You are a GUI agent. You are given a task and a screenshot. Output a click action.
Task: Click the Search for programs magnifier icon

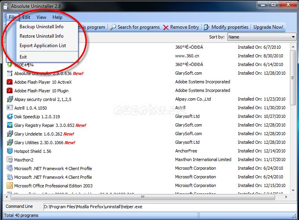113,27
